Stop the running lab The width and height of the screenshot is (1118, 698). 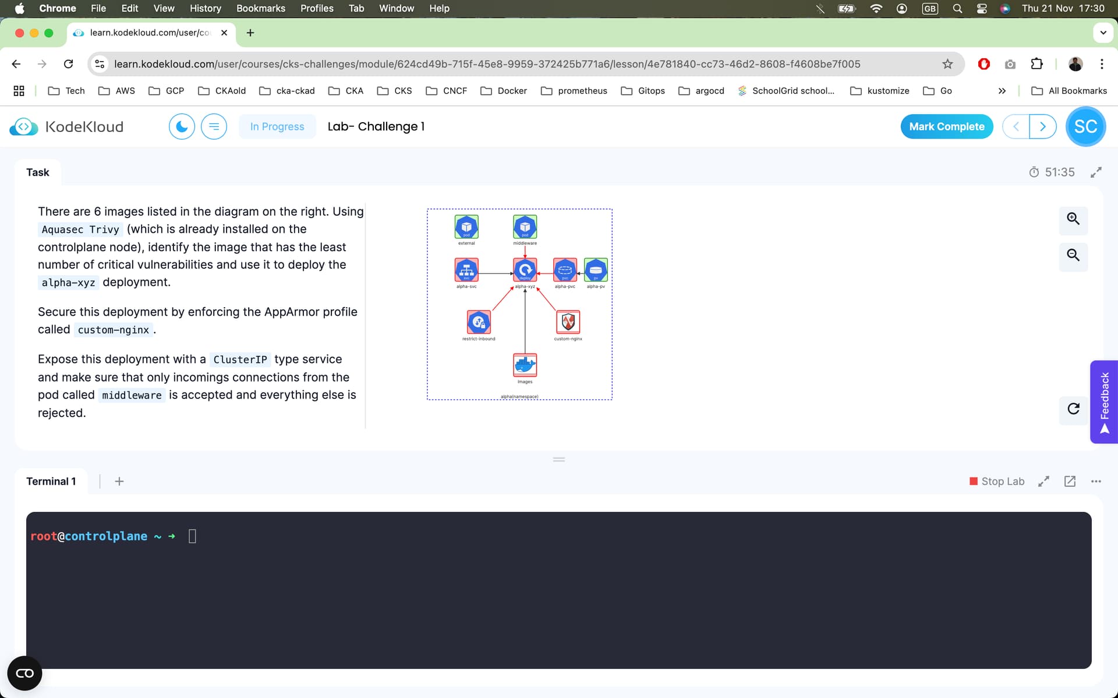click(996, 481)
